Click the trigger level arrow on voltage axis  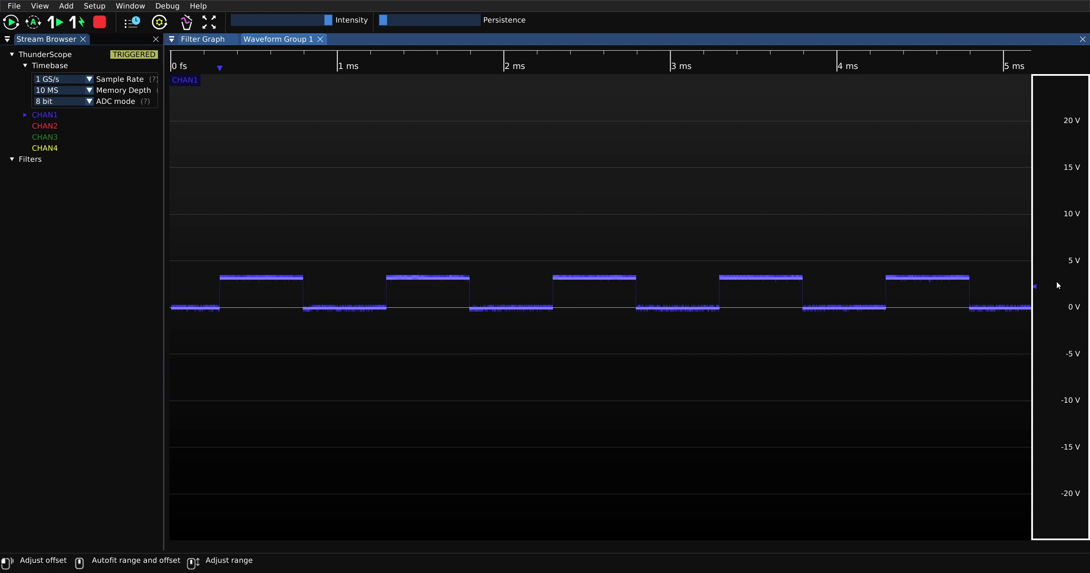tap(1035, 286)
